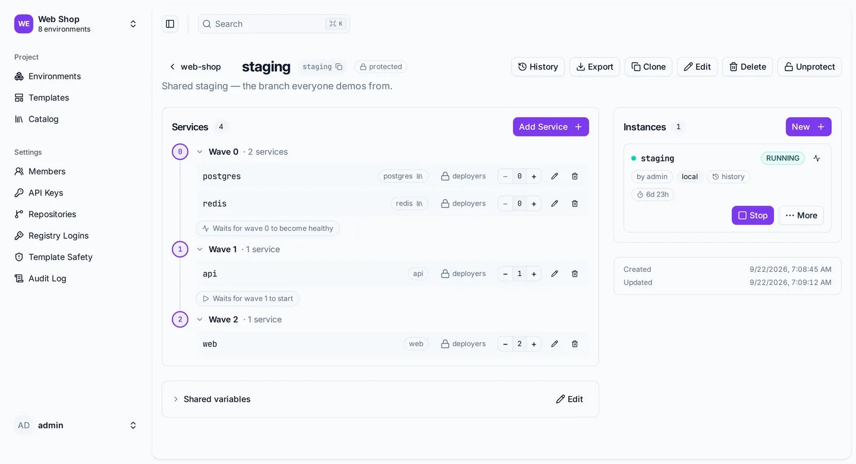Edit the Shared variables
Image resolution: width=856 pixels, height=464 pixels.
pos(569,399)
